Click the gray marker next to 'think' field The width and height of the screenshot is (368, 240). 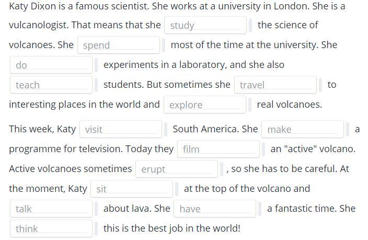click(x=96, y=229)
